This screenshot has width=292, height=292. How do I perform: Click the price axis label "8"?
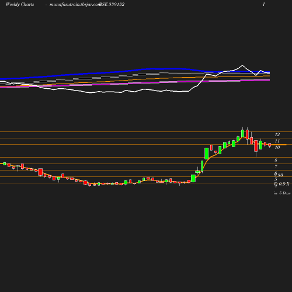click(x=276, y=160)
